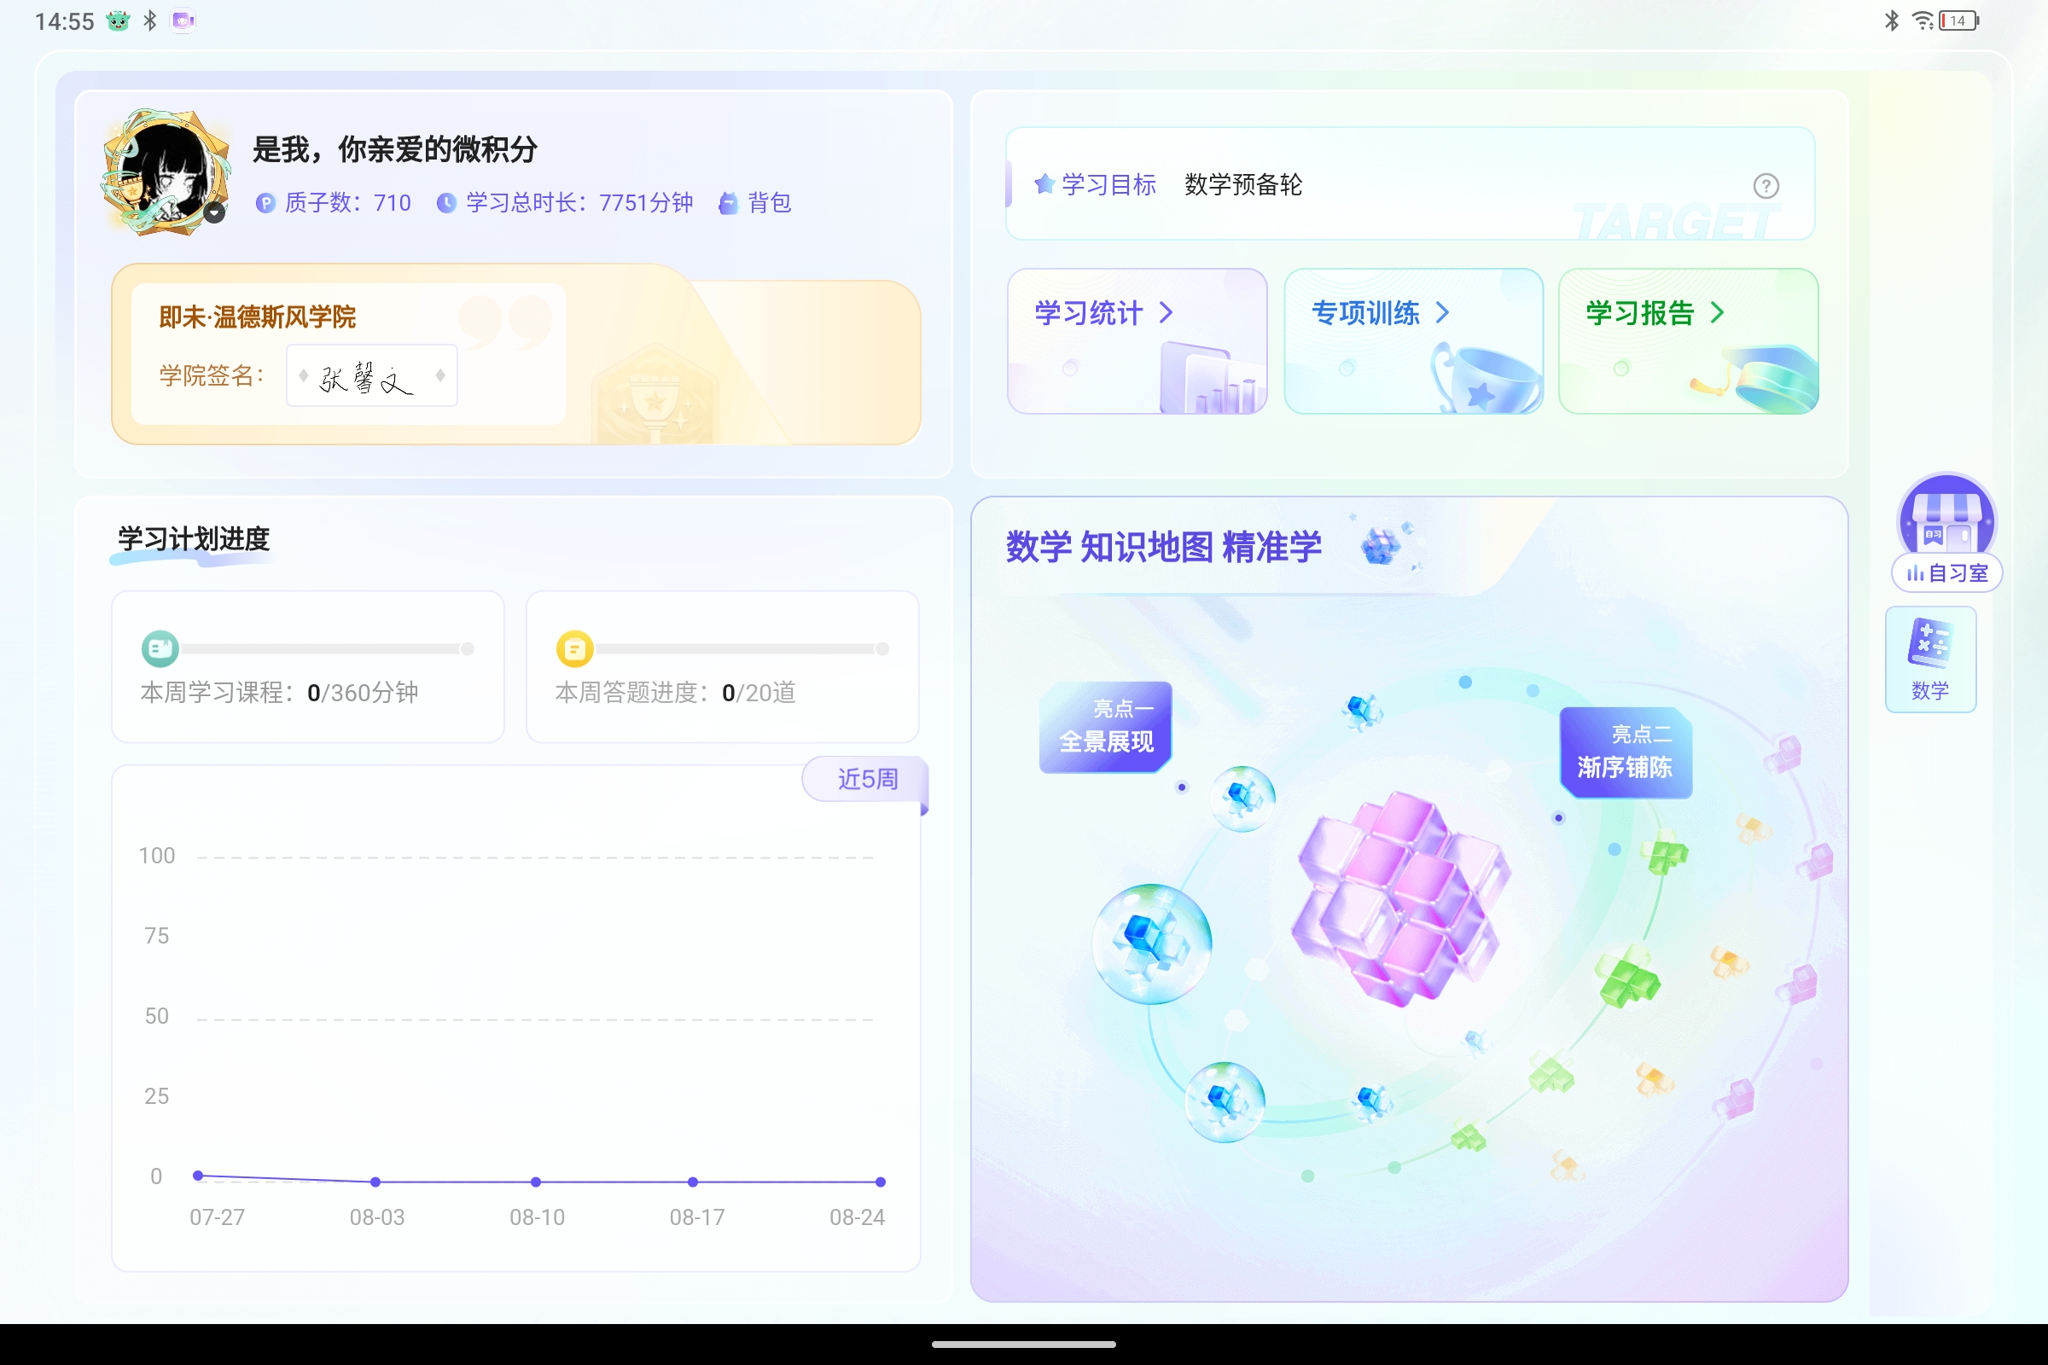
Task: Open 专项训练 card
Action: point(1413,341)
